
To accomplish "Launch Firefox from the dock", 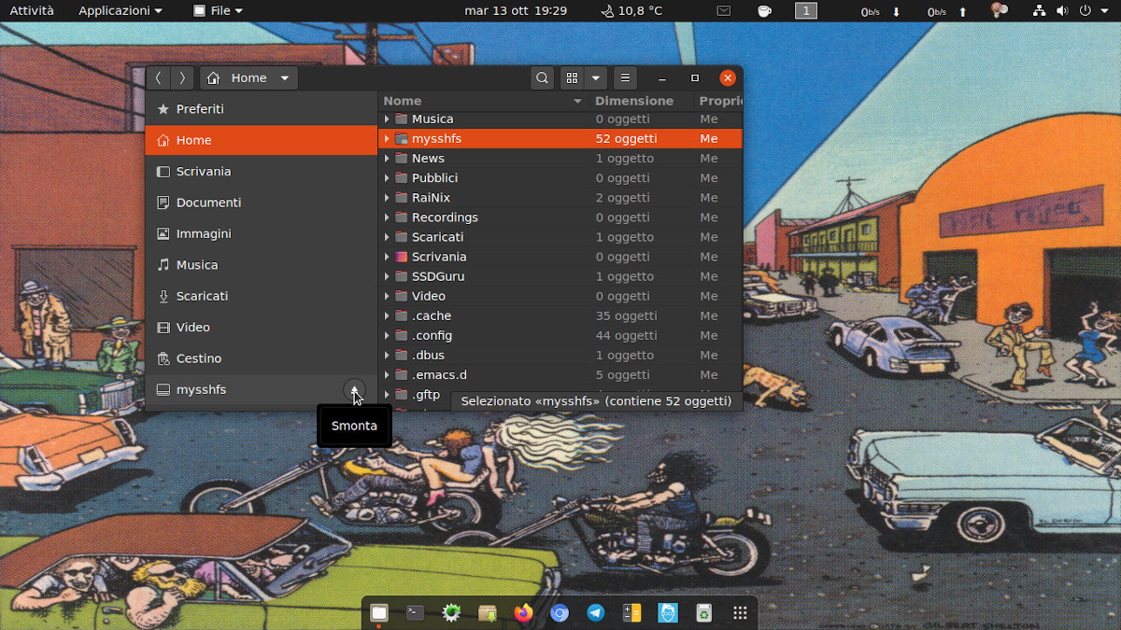I will click(x=523, y=613).
